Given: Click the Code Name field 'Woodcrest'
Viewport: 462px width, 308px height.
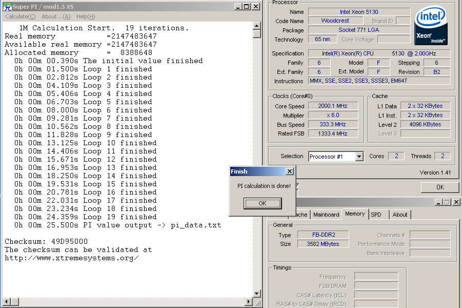Looking at the screenshot, I should (335, 21).
